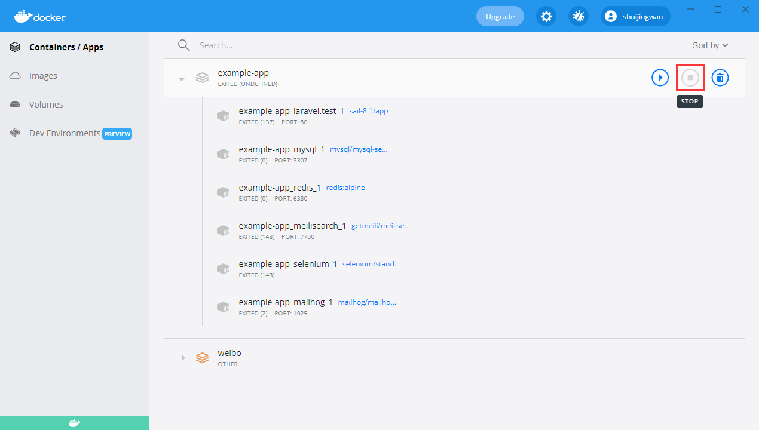Open the Sort by dropdown
The image size is (759, 430).
coord(710,45)
